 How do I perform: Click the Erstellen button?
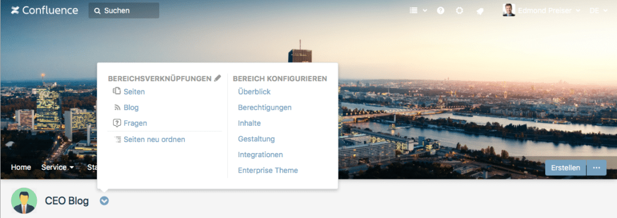(565, 167)
